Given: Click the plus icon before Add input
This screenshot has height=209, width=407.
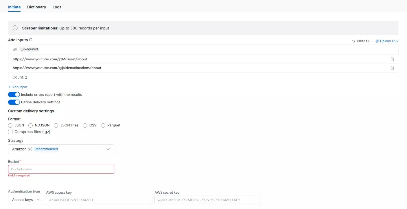Looking at the screenshot, I should coord(9,87).
